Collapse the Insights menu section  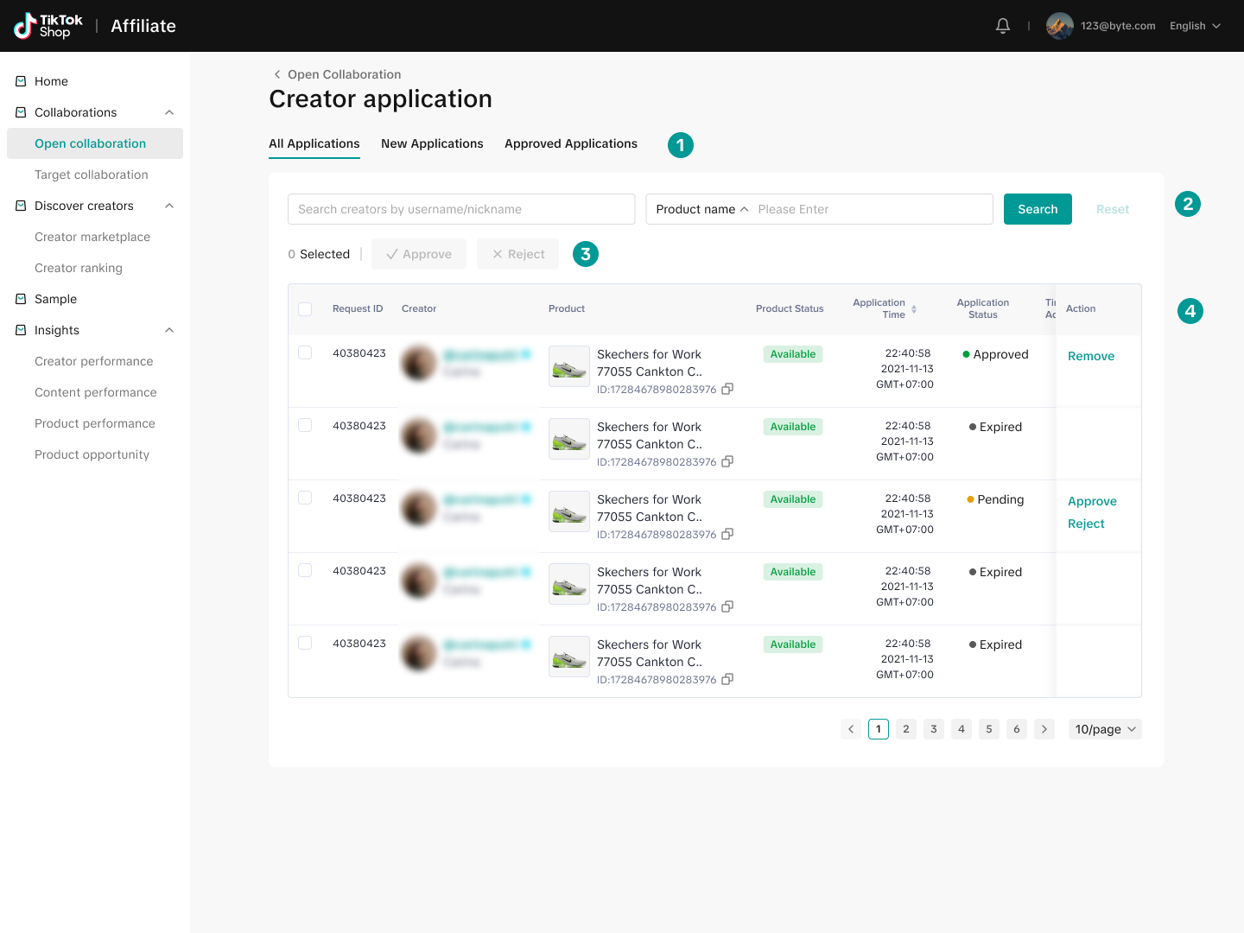[x=169, y=330]
